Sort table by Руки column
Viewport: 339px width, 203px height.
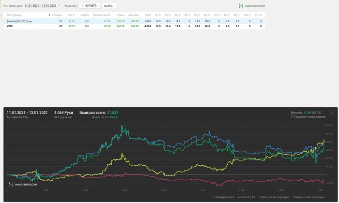(x=148, y=15)
